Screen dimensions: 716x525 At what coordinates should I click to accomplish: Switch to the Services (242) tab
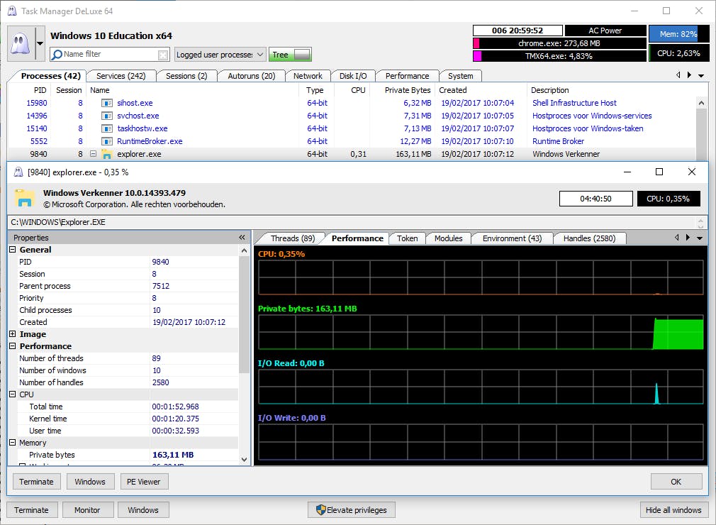(121, 76)
